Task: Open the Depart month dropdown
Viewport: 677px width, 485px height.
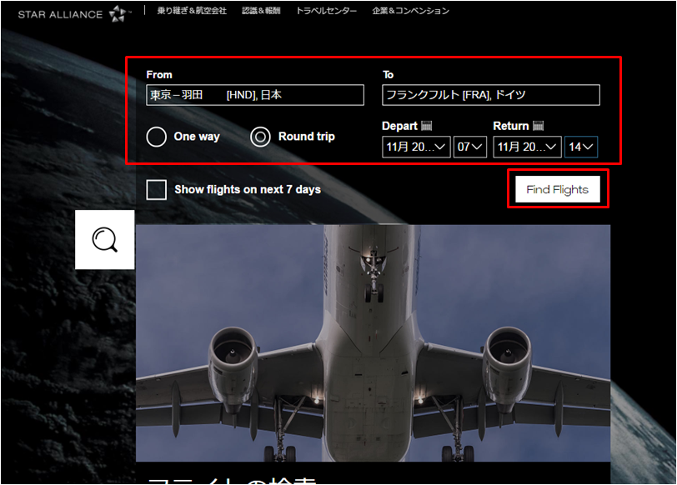Action: (416, 147)
